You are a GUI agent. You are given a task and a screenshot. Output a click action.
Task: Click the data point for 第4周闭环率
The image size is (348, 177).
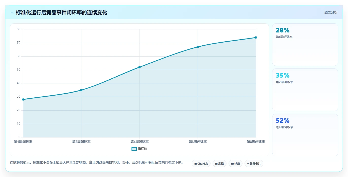click(x=140, y=67)
